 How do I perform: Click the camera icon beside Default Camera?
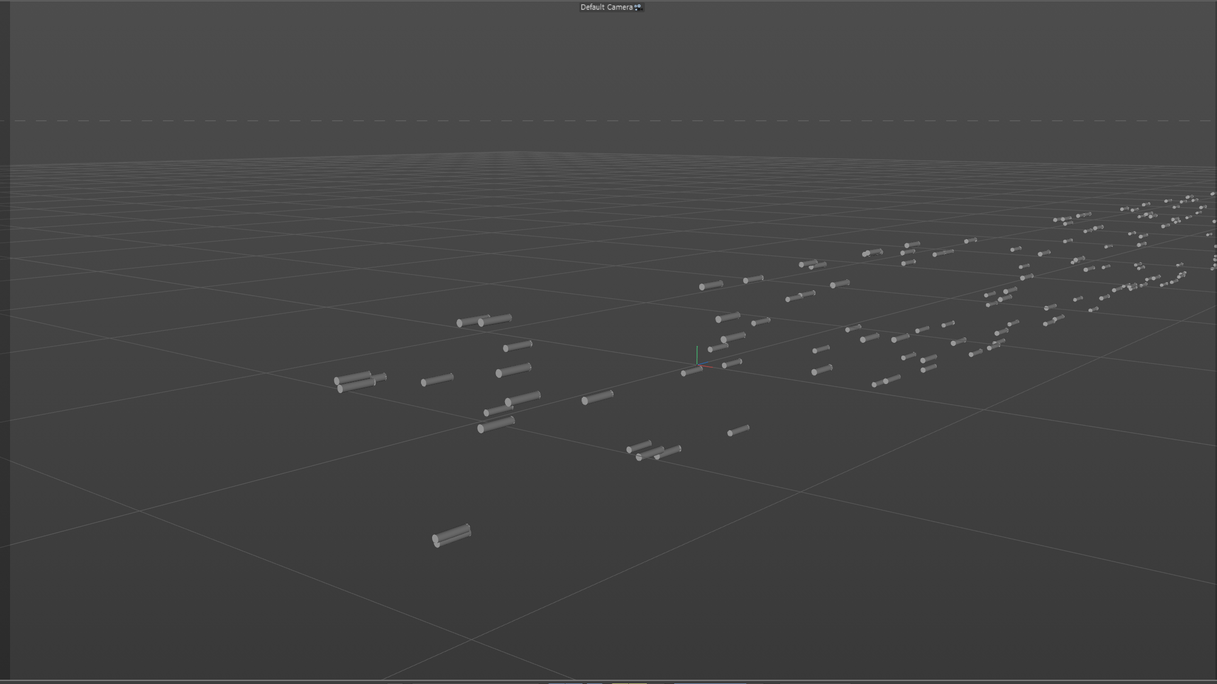pos(638,7)
